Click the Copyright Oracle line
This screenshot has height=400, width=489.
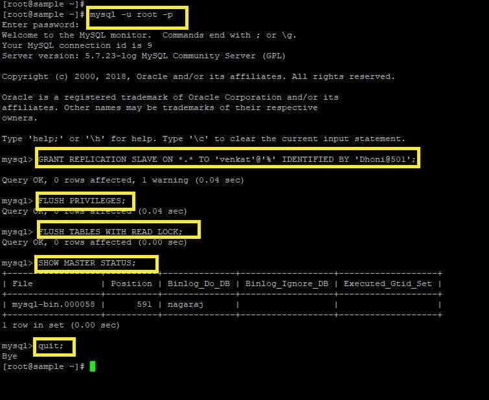(198, 76)
